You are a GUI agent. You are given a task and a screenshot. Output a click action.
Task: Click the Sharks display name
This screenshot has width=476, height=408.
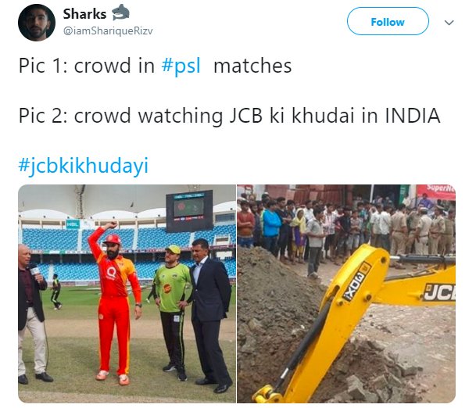pyautogui.click(x=84, y=14)
